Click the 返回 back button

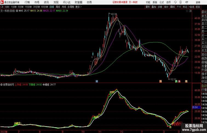point(198,7)
